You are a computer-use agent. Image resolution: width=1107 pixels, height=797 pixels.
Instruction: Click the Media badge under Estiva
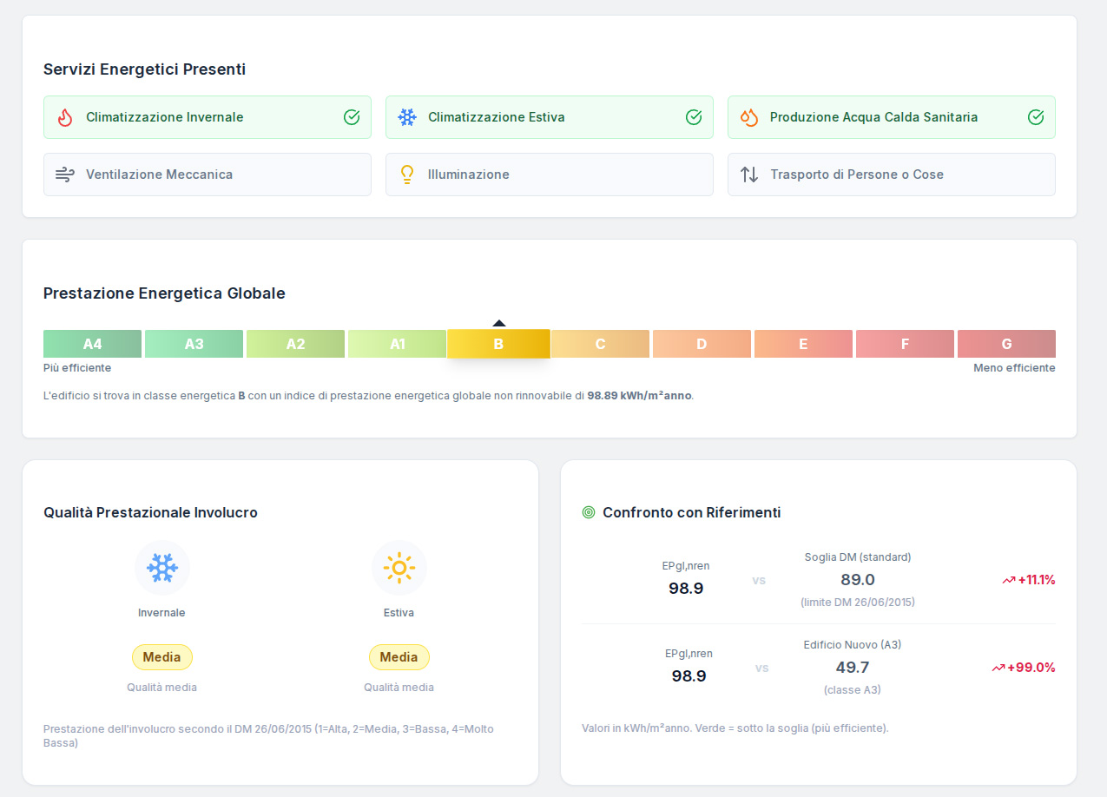coord(399,657)
